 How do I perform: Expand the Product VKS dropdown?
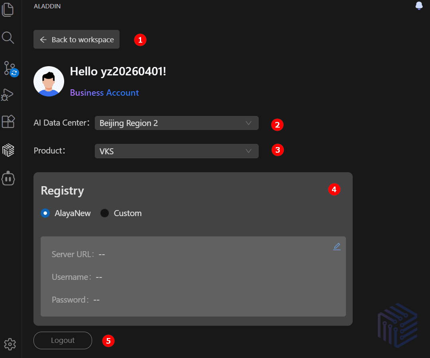click(177, 151)
